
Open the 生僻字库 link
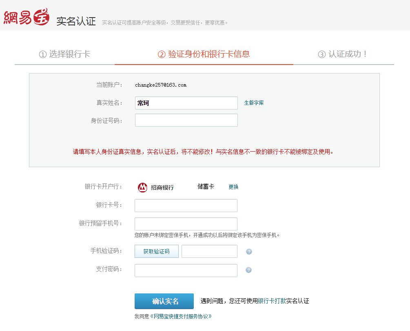(254, 103)
